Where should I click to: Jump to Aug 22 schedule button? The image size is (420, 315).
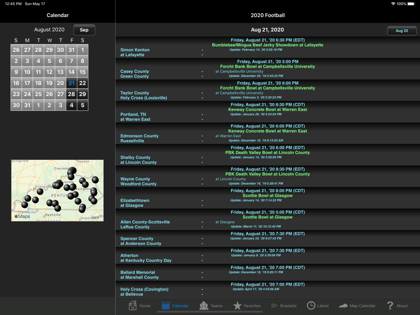coord(402,31)
